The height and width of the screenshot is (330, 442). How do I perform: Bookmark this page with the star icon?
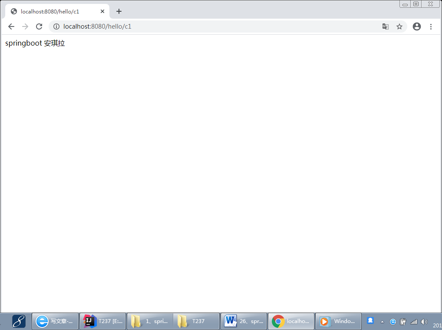point(399,26)
